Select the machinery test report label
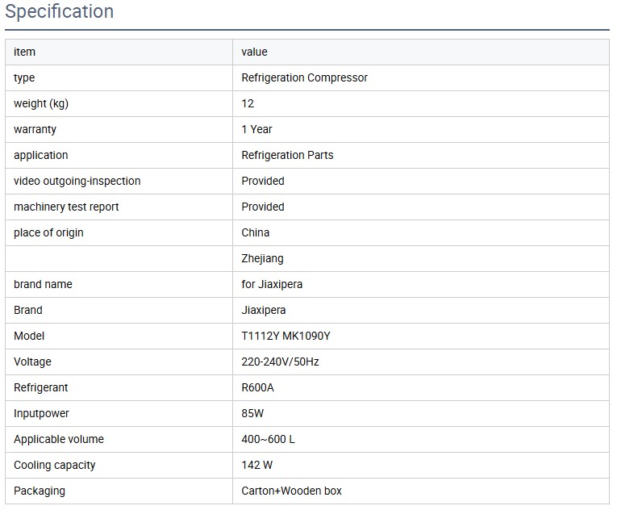 coord(66,207)
